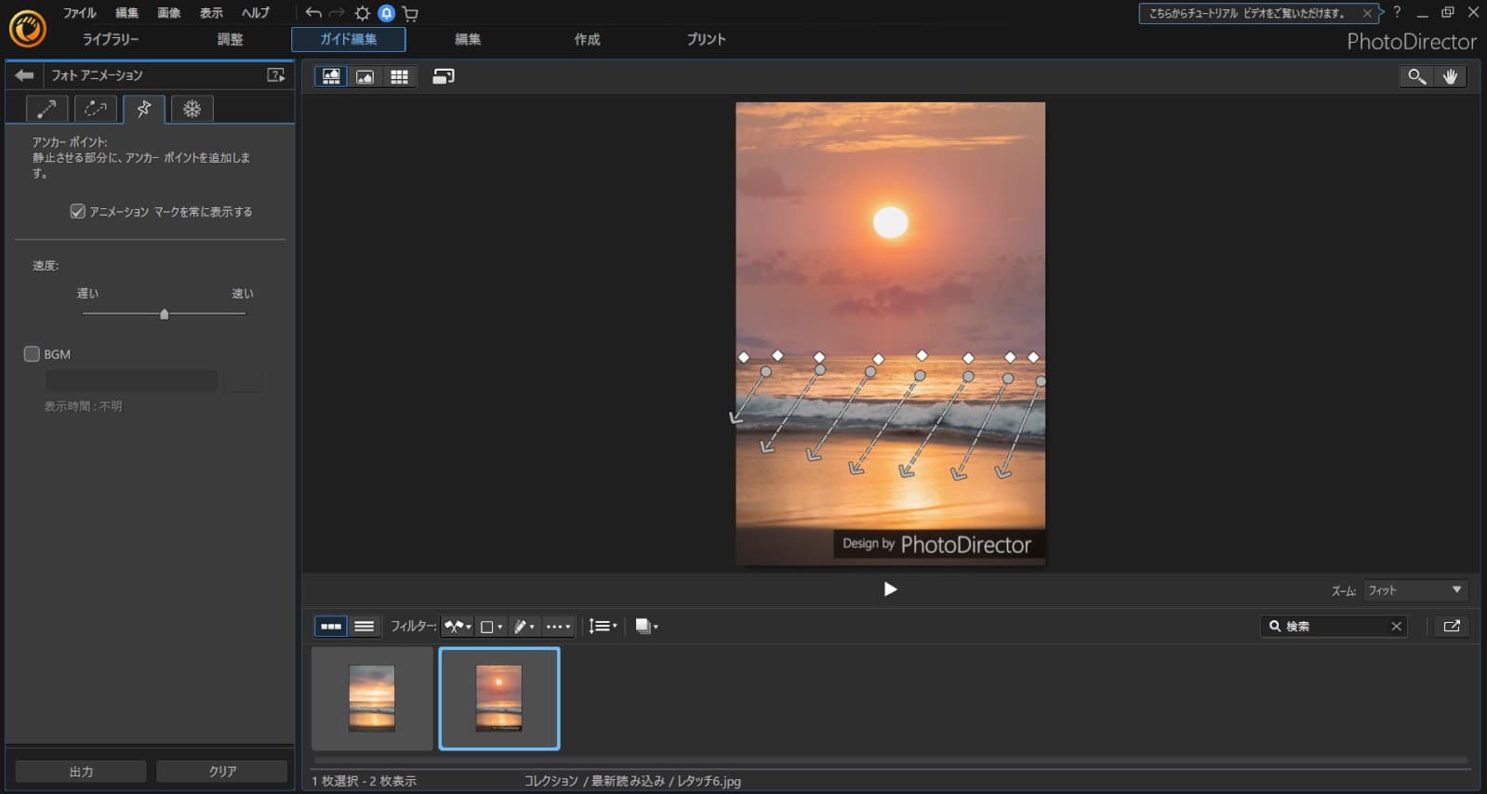Screen dimensions: 1487x794
Task: Enable the BGM checkbox
Action: click(x=32, y=354)
